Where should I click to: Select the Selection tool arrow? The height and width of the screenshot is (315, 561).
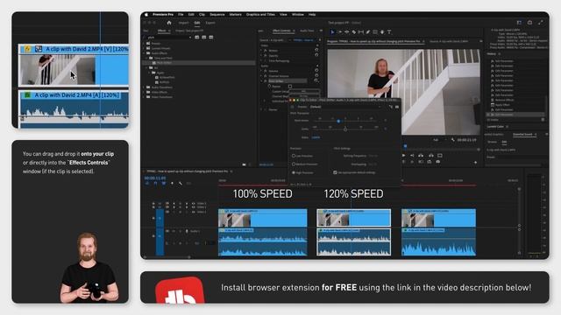[332, 32]
